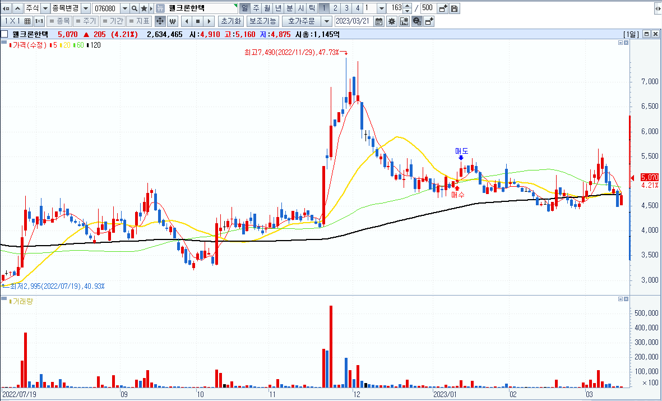Click the crosshair move tool icon

160,21
